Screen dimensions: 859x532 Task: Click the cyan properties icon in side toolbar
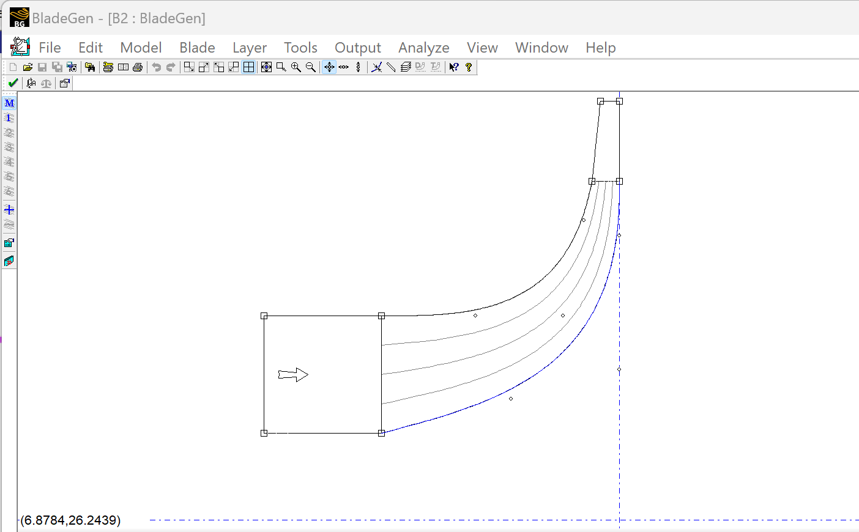9,243
